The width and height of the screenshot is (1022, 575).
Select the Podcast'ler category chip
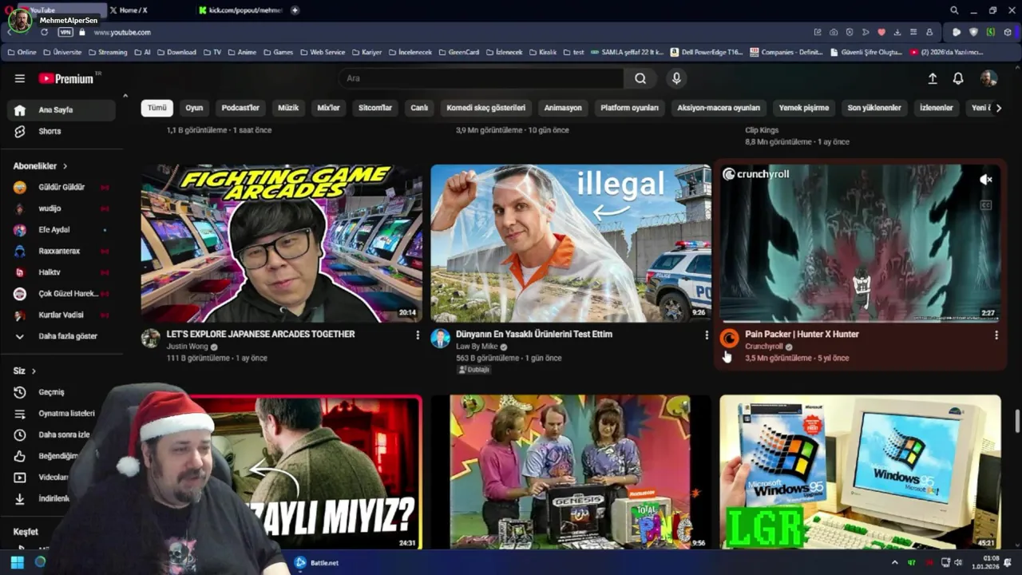pyautogui.click(x=240, y=108)
